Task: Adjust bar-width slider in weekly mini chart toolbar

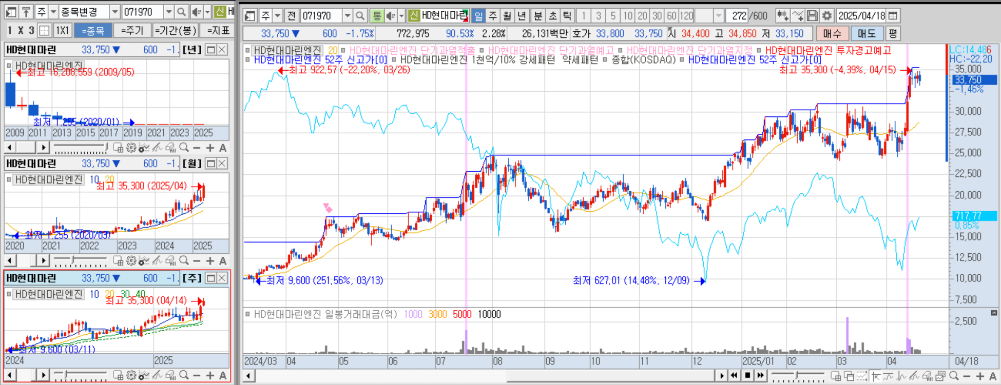Action: [81, 376]
